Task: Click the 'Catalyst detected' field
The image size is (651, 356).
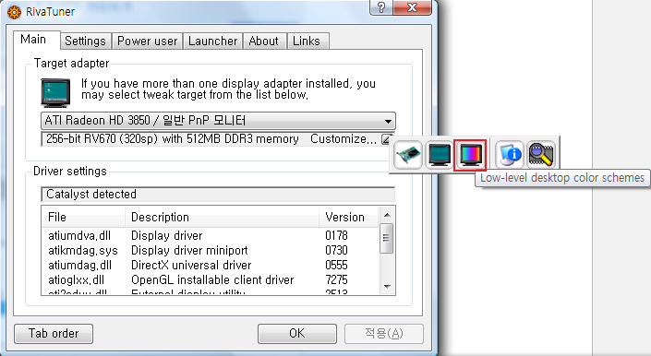Action: click(x=218, y=195)
